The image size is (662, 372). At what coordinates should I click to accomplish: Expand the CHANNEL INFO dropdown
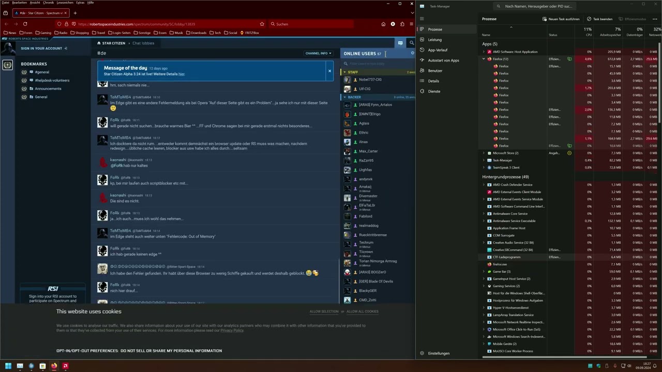319,53
